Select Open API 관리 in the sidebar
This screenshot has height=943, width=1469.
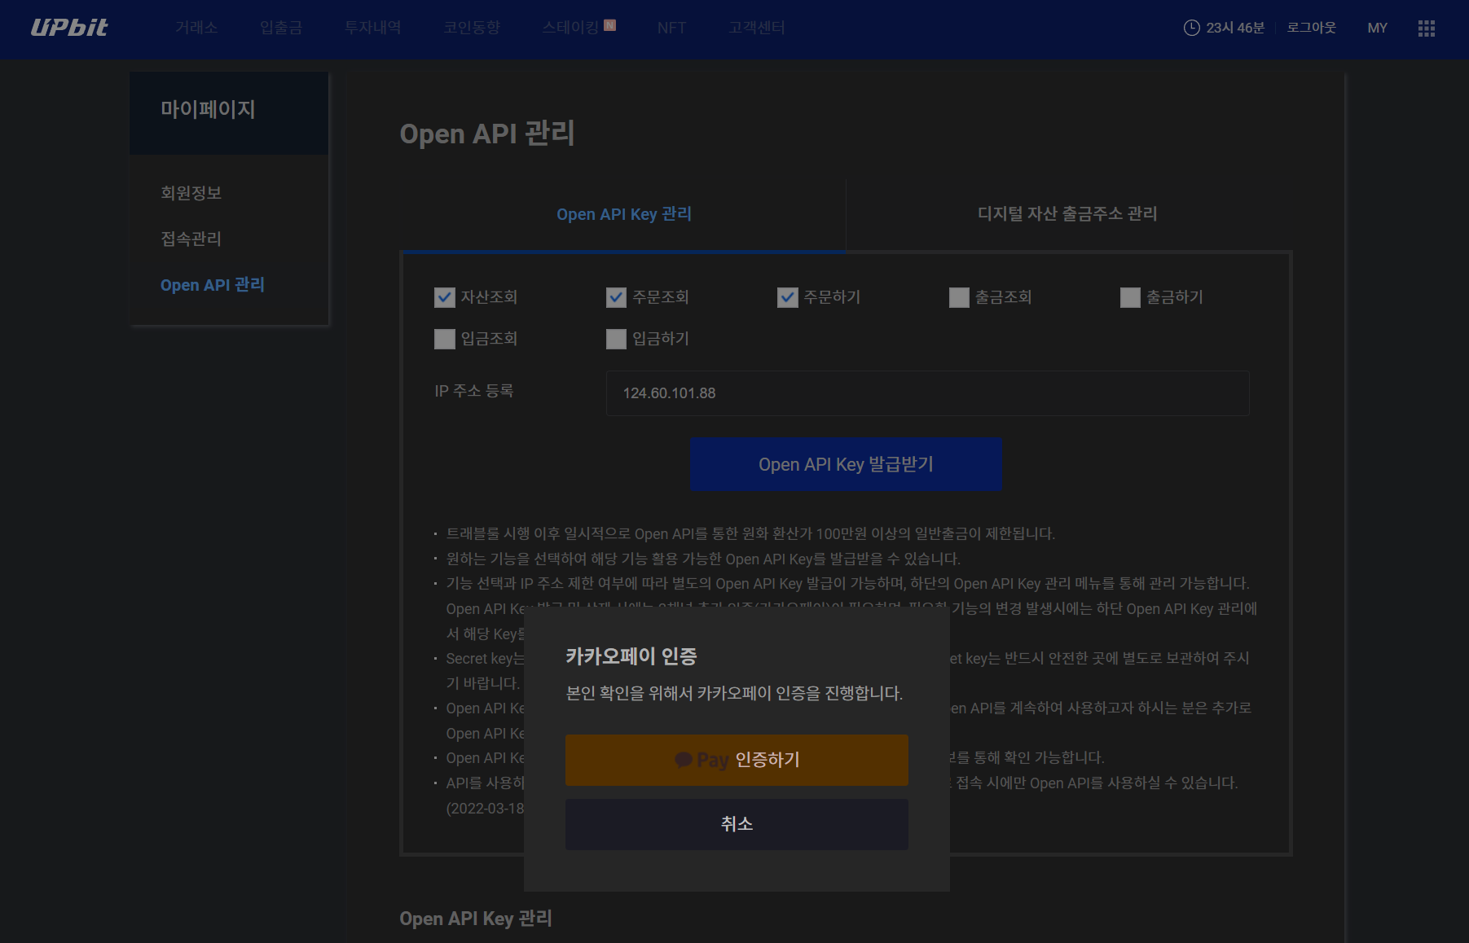[213, 285]
